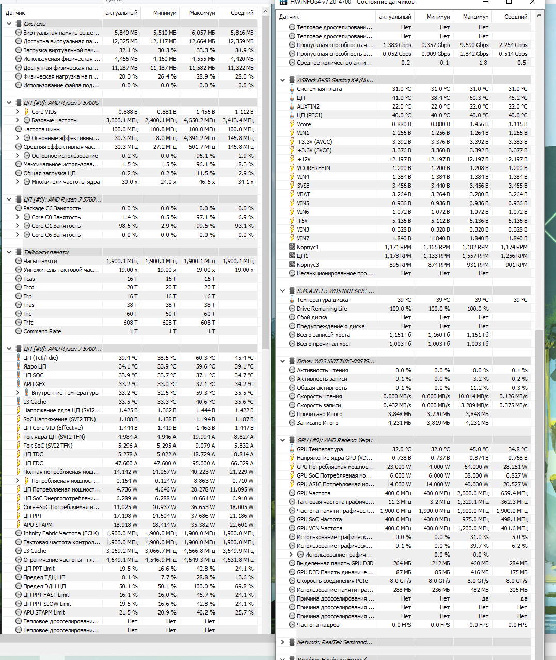Click the thermometer icon for APU GFX
The height and width of the screenshot is (660, 556).
(x=19, y=384)
